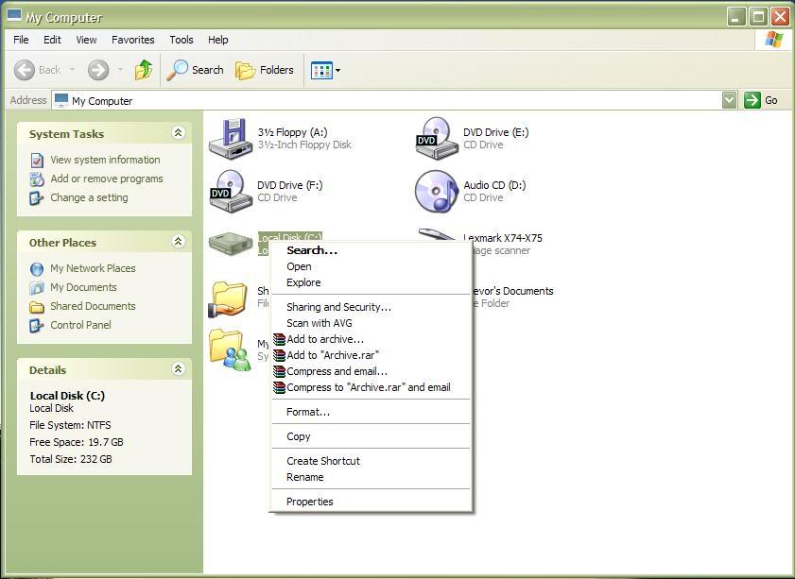Open the 3½ Floppy (A:) drive icon
Image resolution: width=795 pixels, height=579 pixels.
click(230, 139)
